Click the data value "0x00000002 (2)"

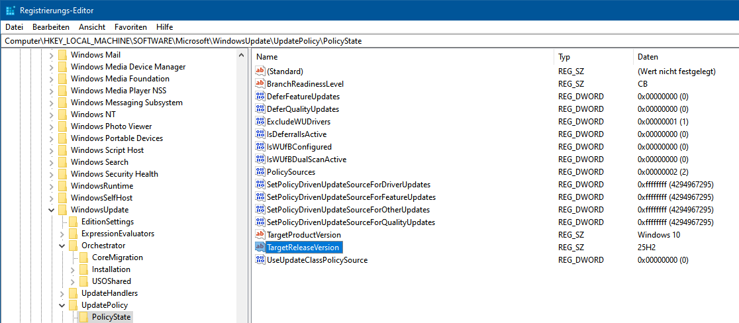pos(663,172)
